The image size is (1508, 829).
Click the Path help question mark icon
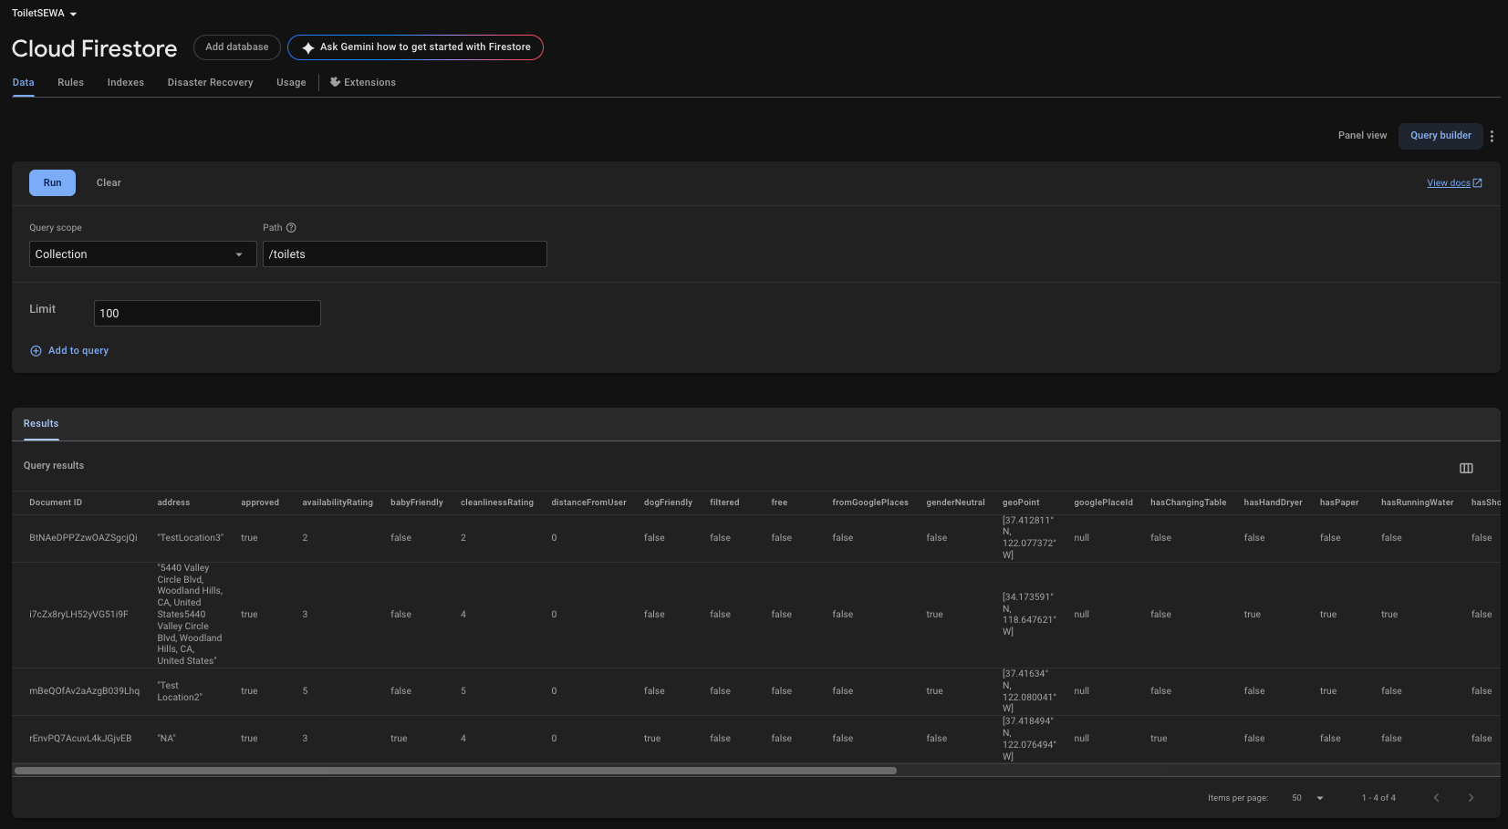click(291, 228)
